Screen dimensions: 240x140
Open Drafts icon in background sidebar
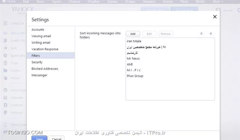5,41
